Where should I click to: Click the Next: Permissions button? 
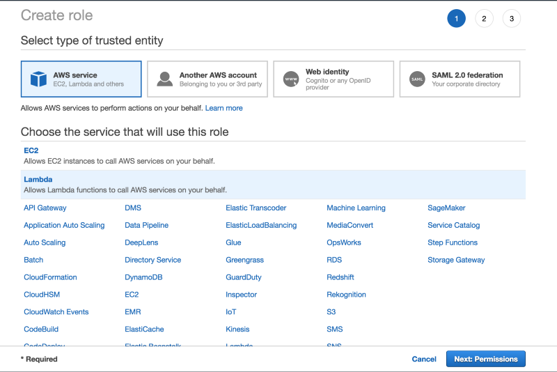click(x=485, y=359)
